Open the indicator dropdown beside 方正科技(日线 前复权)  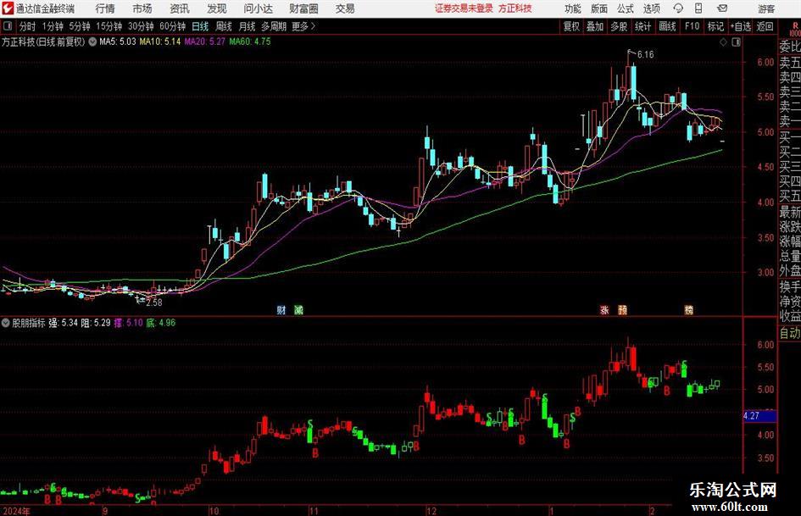(x=92, y=42)
